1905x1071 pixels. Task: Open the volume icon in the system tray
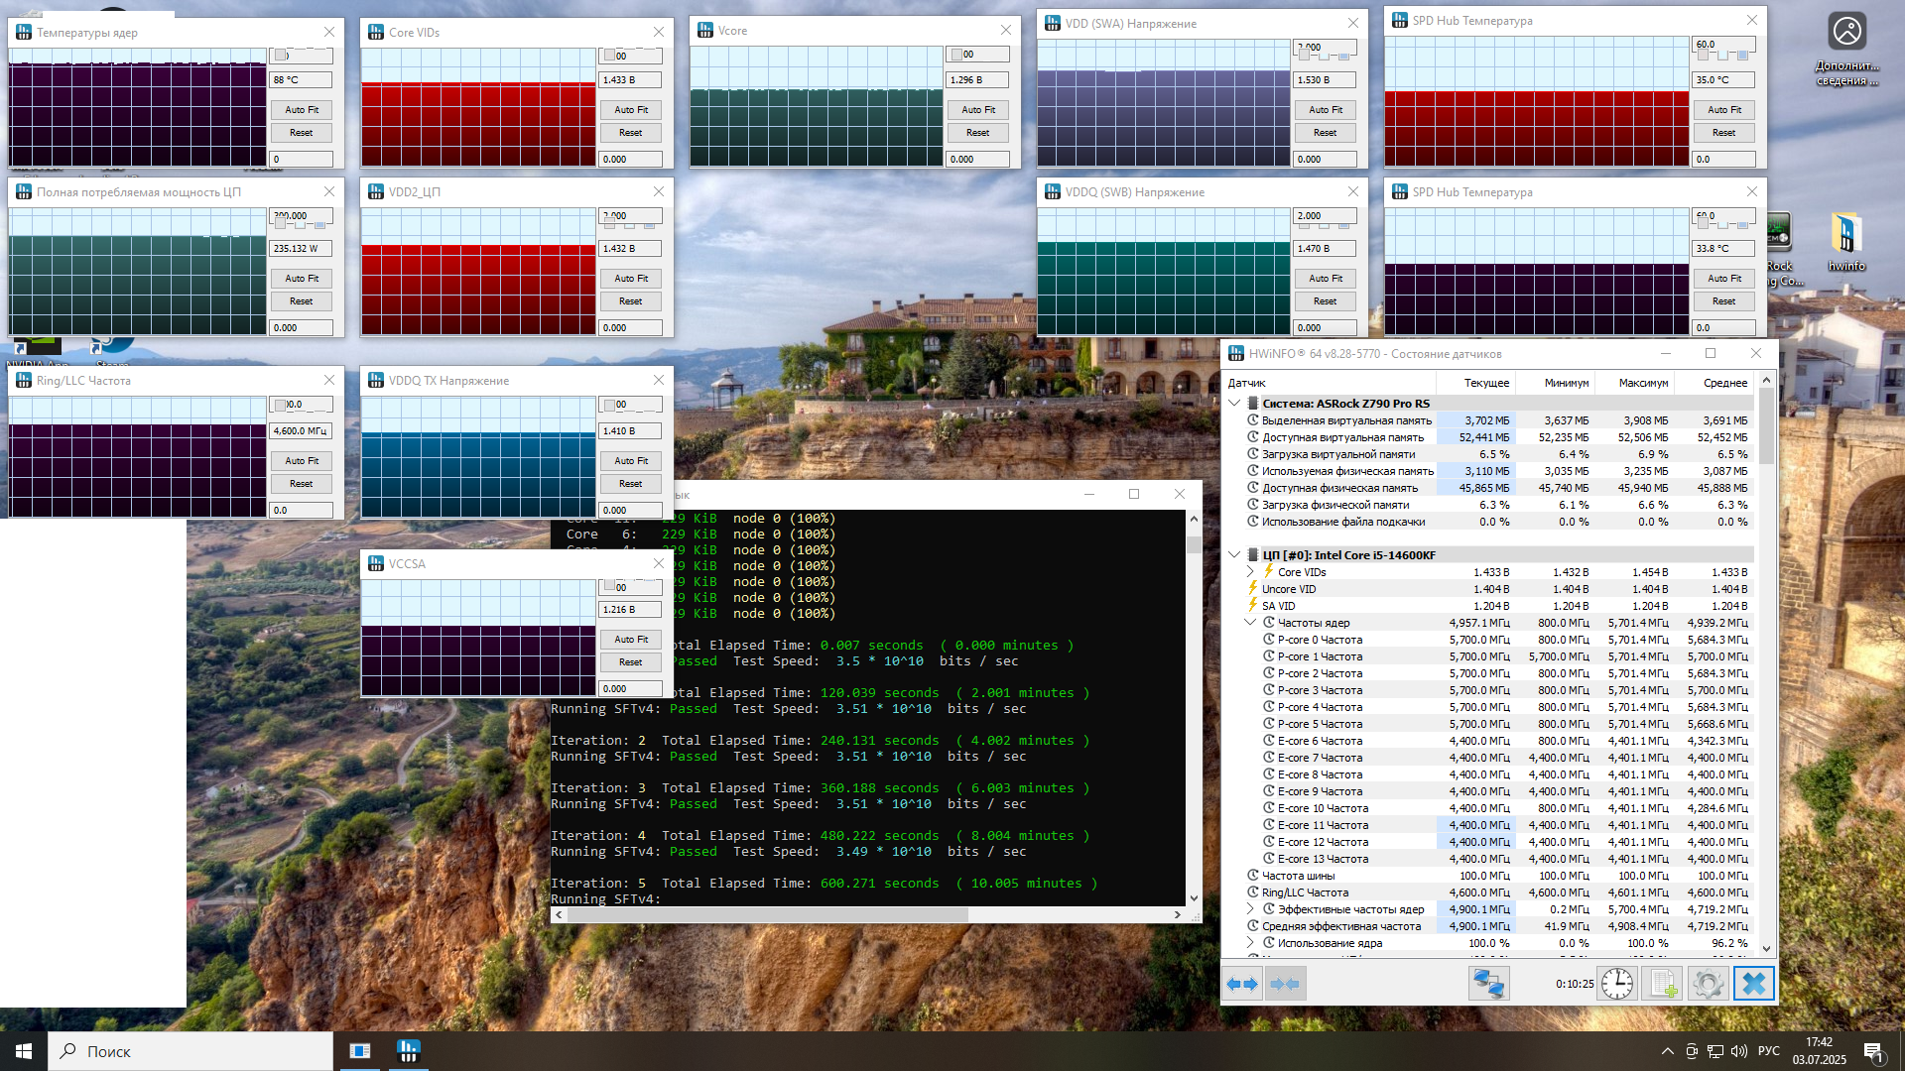[x=1739, y=1051]
